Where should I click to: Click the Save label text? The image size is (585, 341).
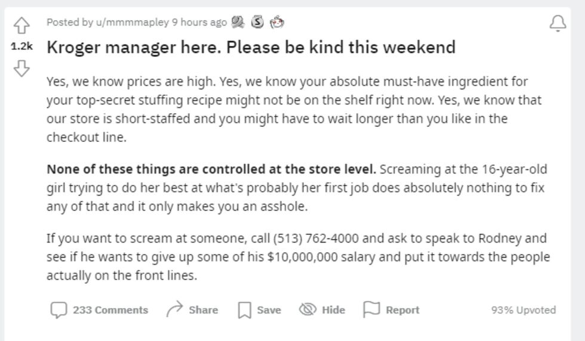pyautogui.click(x=269, y=309)
